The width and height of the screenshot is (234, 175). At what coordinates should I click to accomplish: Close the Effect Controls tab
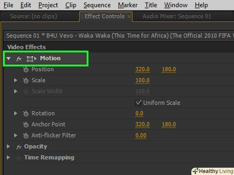point(129,16)
